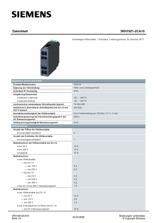Image resolution: width=157 pixels, height=223 pixels.
Task: Select the '690 V' value
Action: [x=77, y=117]
